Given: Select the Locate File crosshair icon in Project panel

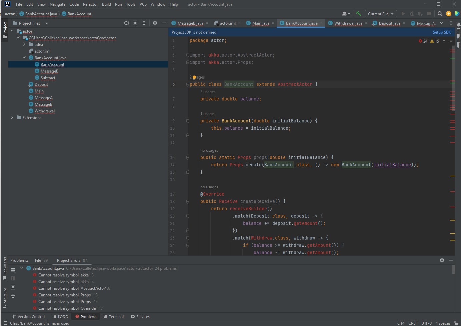Looking at the screenshot, I should (126, 23).
